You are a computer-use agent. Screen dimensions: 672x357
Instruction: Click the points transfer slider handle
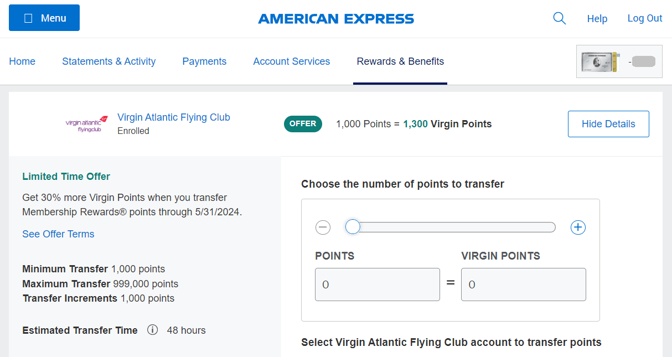(353, 227)
